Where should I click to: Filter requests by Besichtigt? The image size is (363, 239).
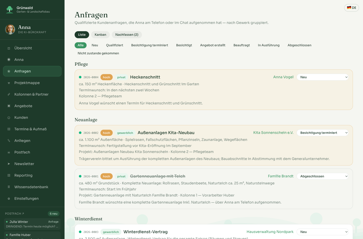[184, 45]
